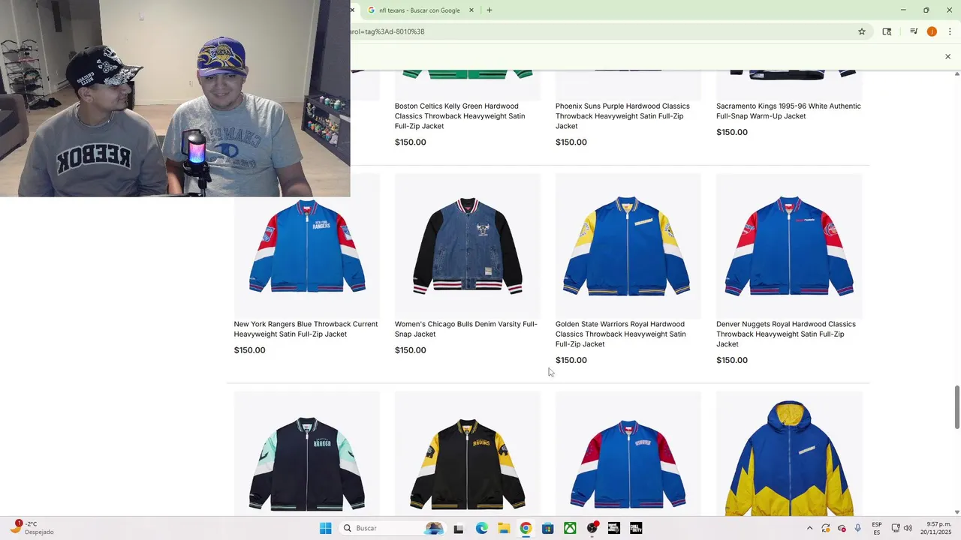Open the weather widget showing -2°C
The height and width of the screenshot is (540, 961).
pyautogui.click(x=32, y=528)
